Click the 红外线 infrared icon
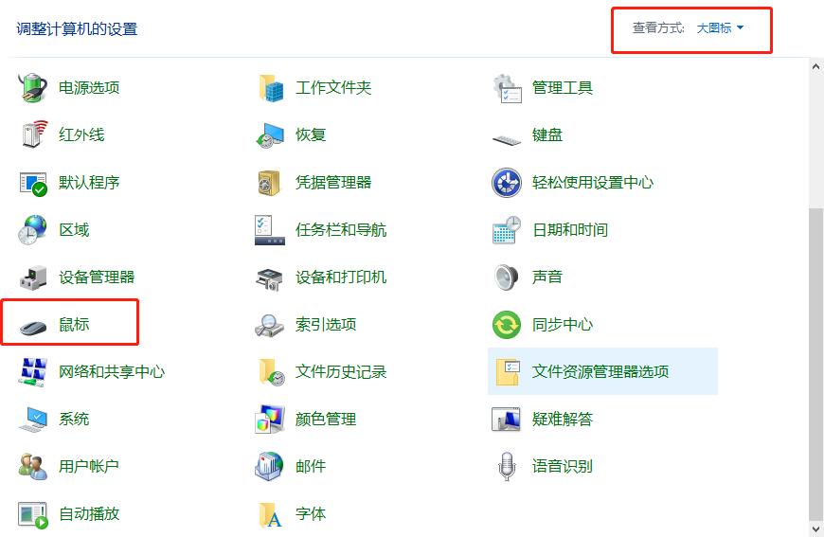 pyautogui.click(x=33, y=135)
